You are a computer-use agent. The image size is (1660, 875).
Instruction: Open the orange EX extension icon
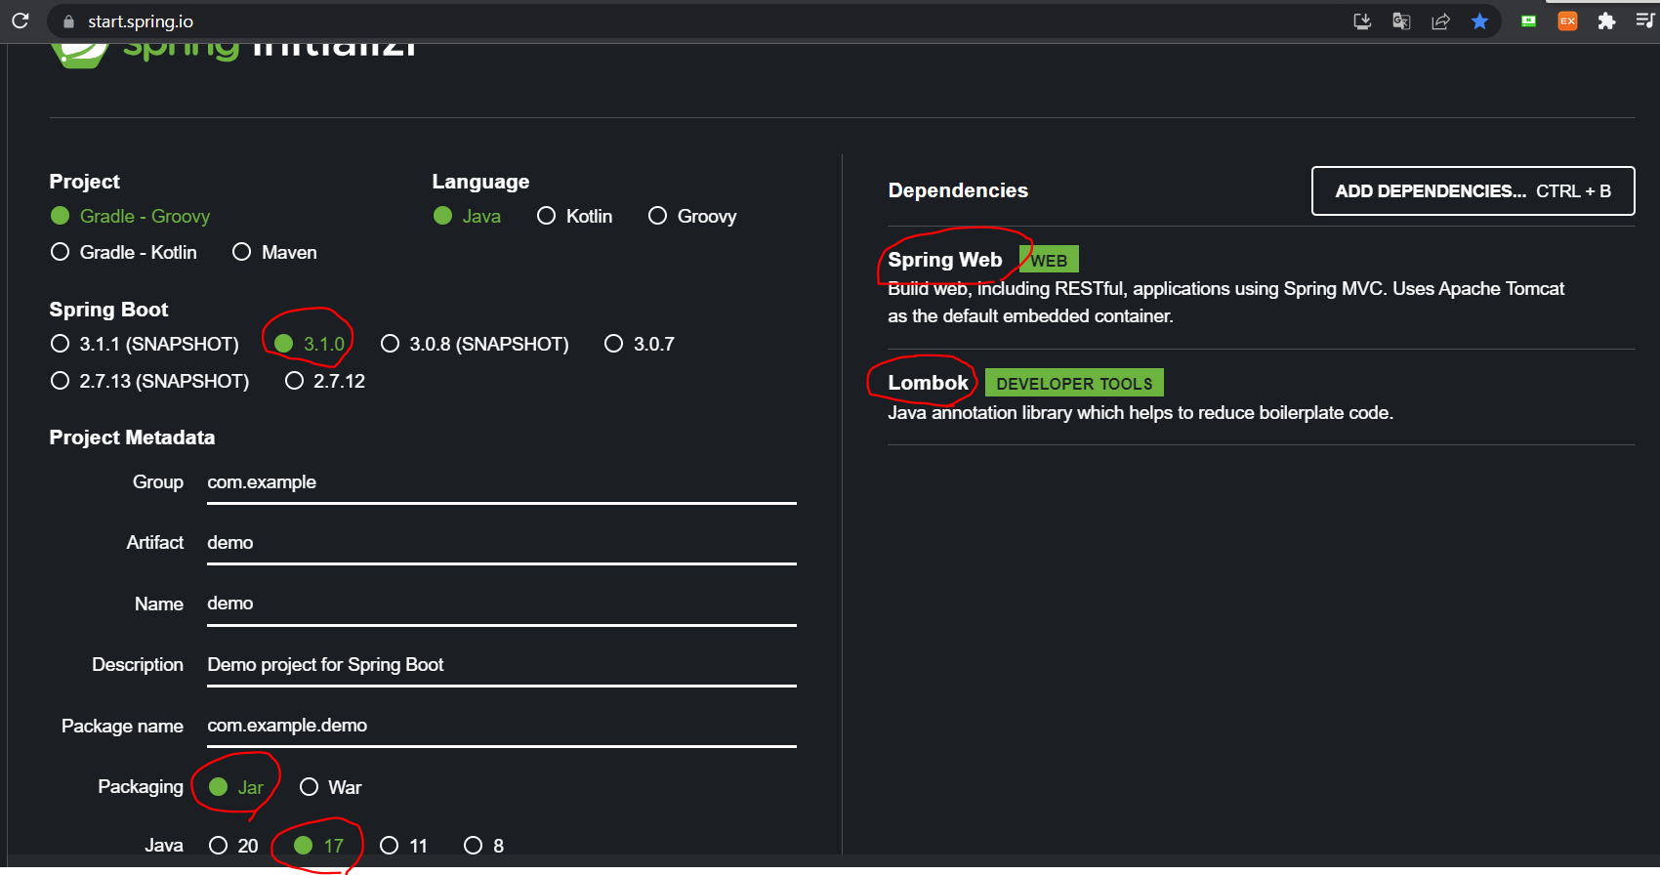[1567, 21]
